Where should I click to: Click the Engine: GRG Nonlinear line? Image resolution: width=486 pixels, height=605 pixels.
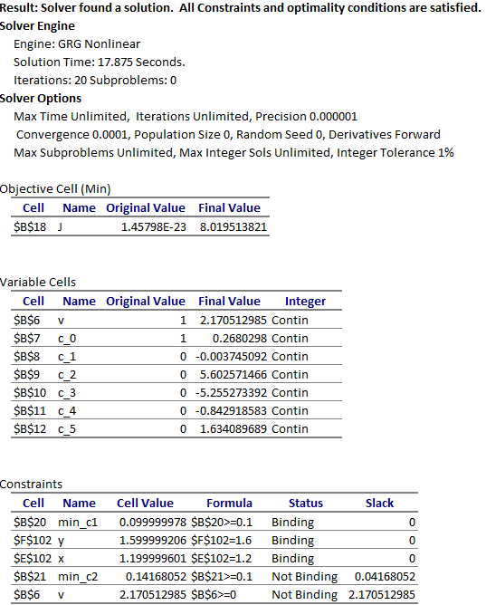pyautogui.click(x=77, y=44)
